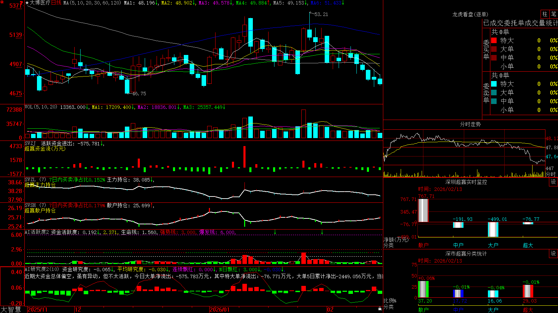Select the blue MA6 51.433 label
The height and width of the screenshot is (313, 558).
coord(327,3)
